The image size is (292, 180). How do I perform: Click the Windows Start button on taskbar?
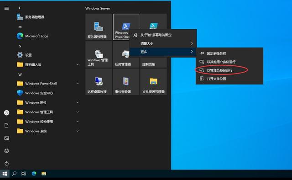click(5, 174)
